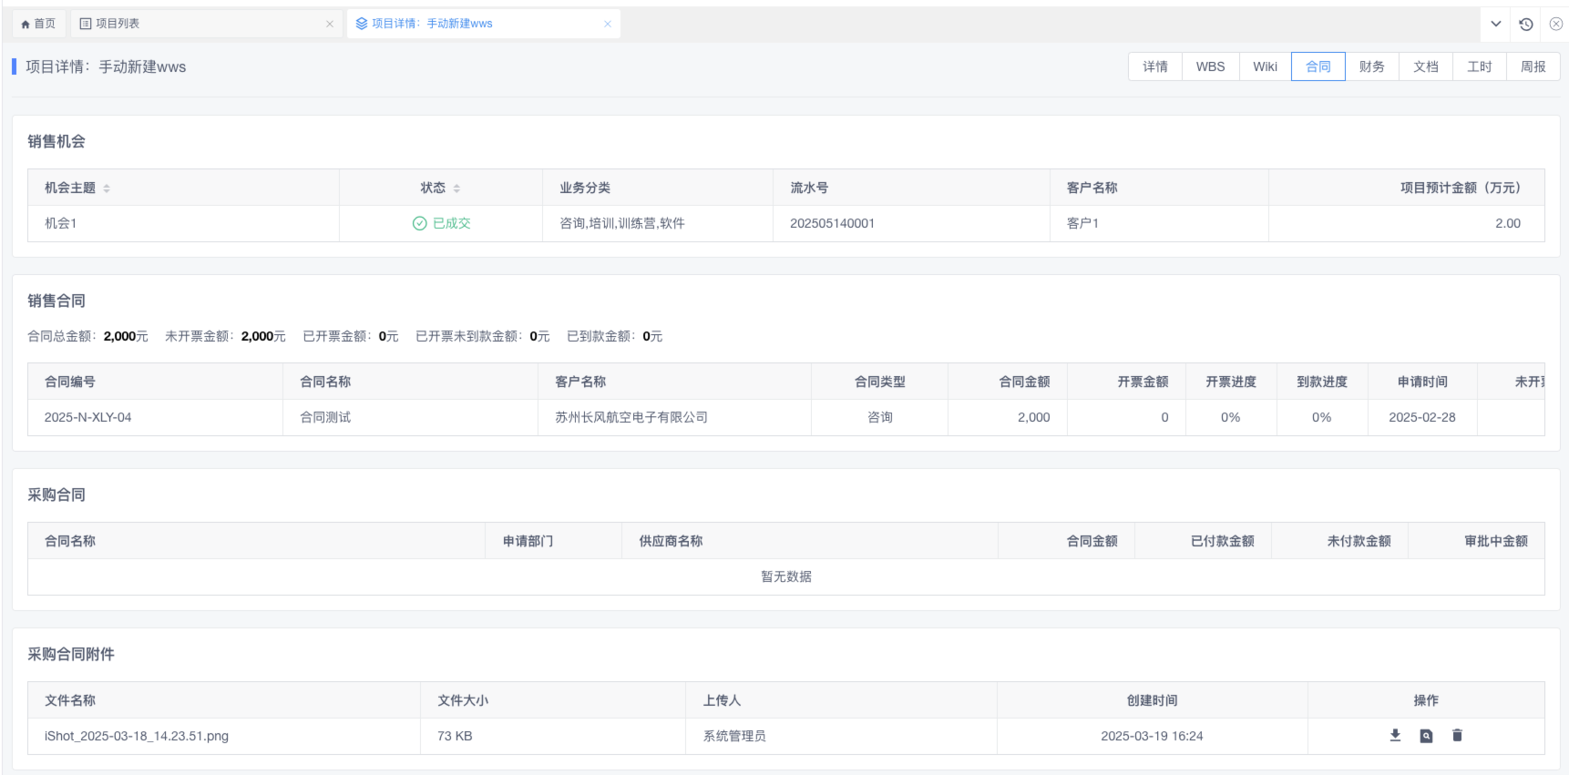Close the 项目详情 手动新建wws tab
1569x775 pixels.
[608, 25]
